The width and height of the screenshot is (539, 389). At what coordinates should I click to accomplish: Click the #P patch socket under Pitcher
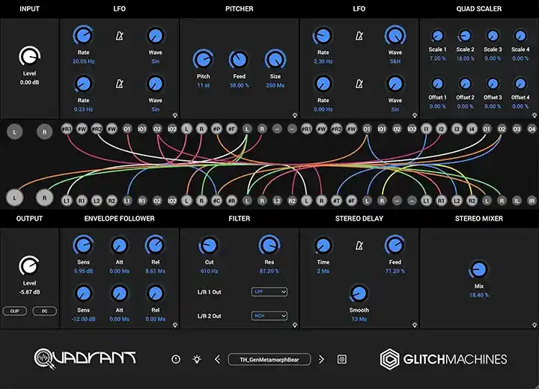click(x=216, y=129)
